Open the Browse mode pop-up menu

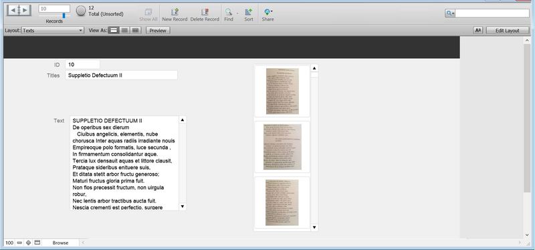tap(60, 243)
